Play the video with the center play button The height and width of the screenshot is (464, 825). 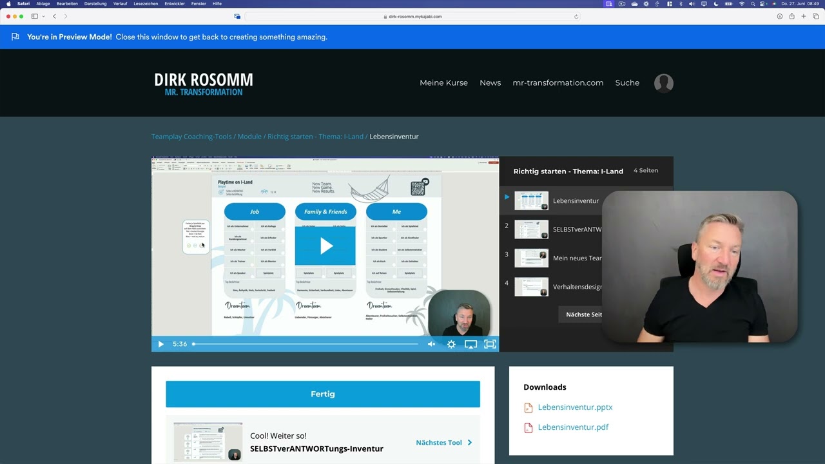tap(325, 246)
